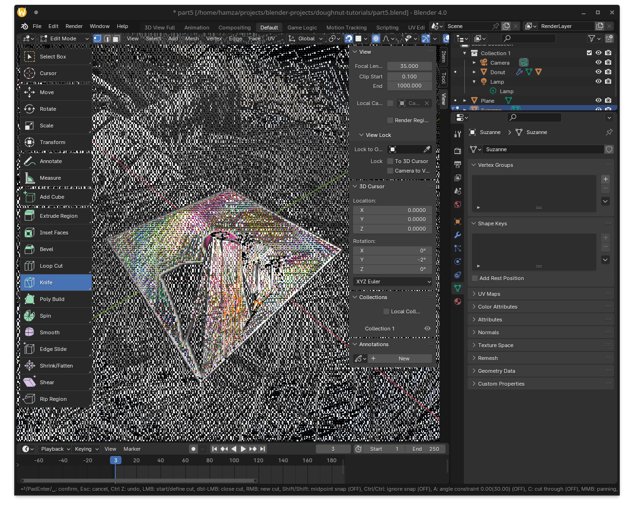Activate the Smooth tool

(56, 332)
